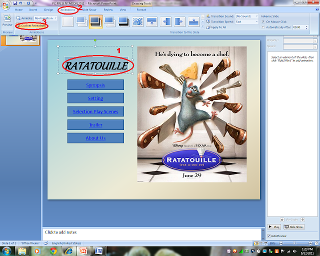Switch to Slide Sorter view
The image size is (320, 256).
tap(261, 243)
